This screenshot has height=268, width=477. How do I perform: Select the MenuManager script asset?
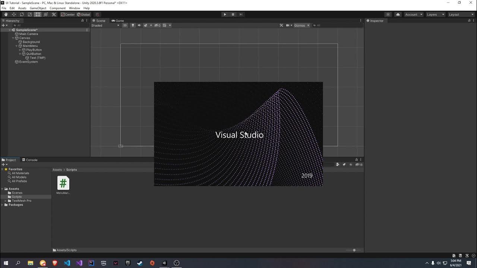point(63,185)
